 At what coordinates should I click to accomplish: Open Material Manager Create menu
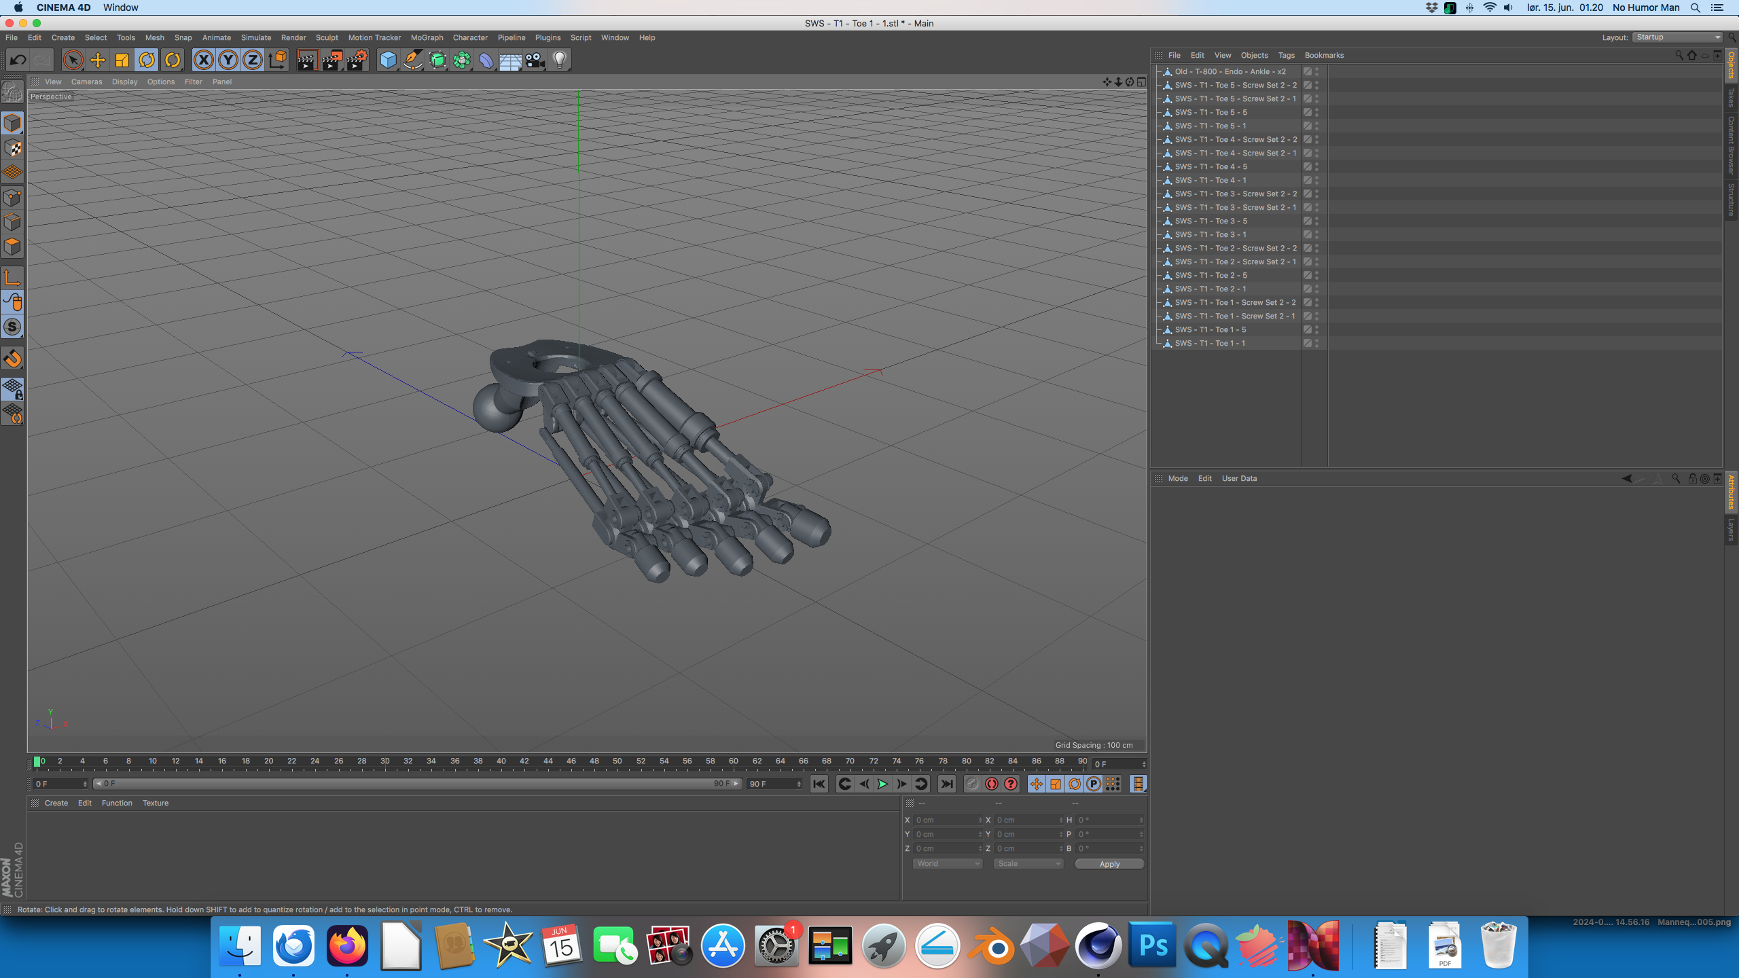[x=56, y=803]
